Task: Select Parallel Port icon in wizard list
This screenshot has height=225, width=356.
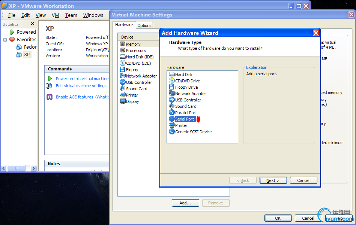Action: (172, 112)
